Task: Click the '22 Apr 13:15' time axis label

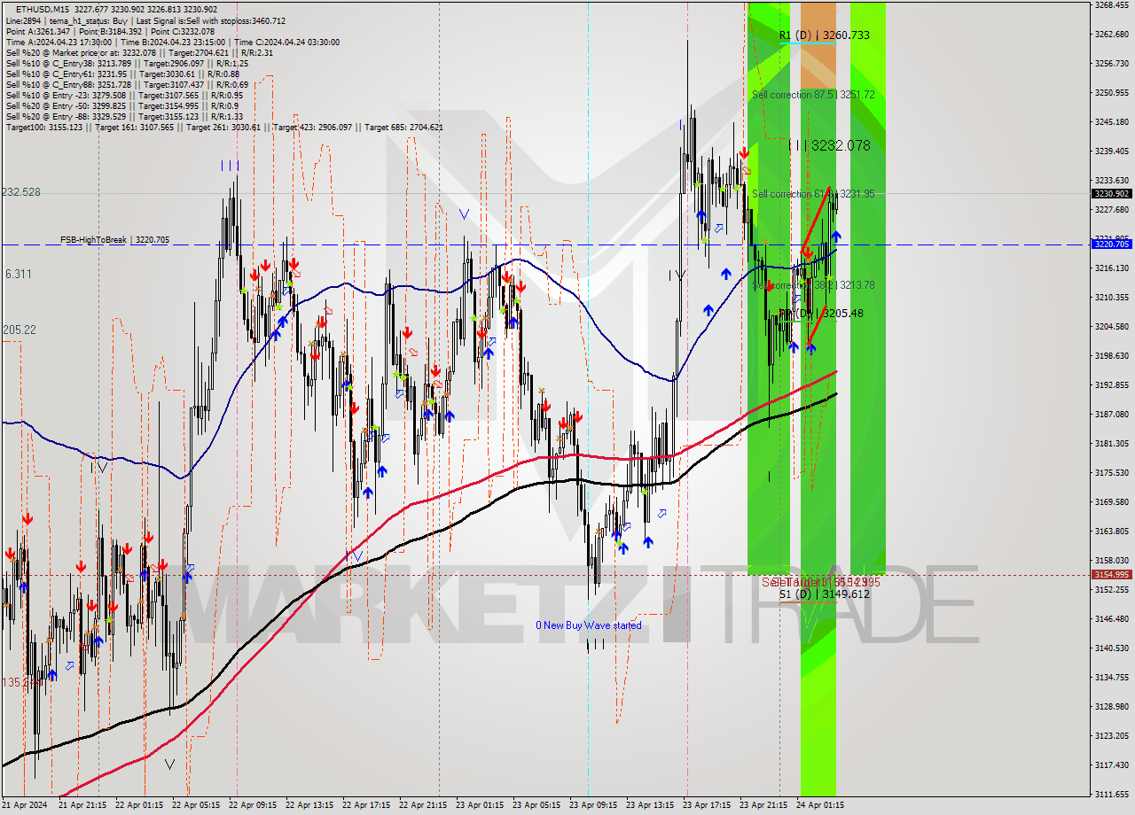Action: [309, 805]
